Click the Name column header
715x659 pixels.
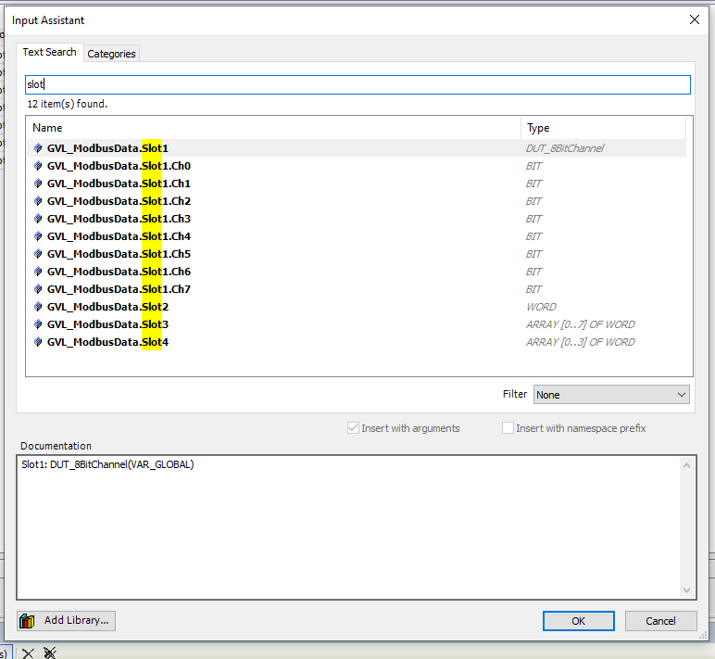pos(273,128)
